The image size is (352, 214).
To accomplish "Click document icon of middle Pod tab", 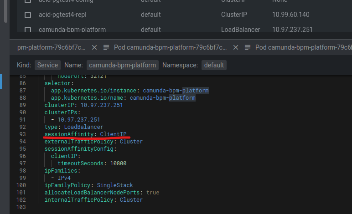I will (106, 47).
